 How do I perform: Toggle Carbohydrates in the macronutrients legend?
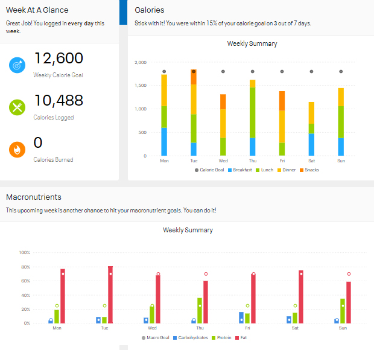click(x=192, y=338)
